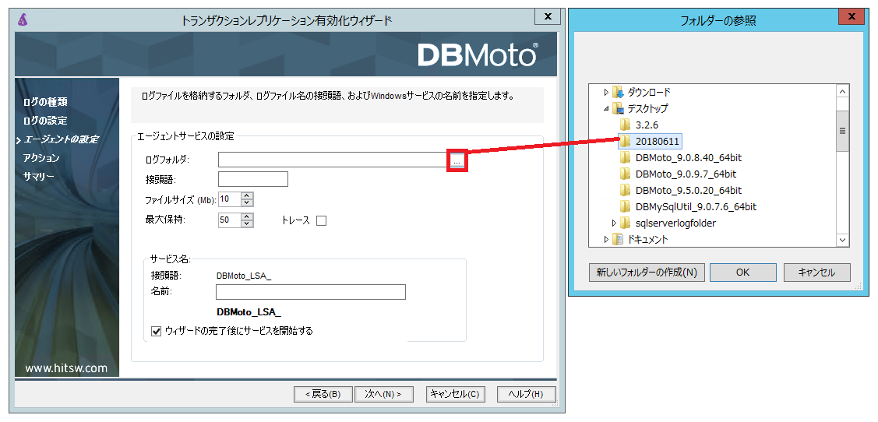Select ドキュメント in folder tree
This screenshot has height=422, width=878.
point(647,240)
